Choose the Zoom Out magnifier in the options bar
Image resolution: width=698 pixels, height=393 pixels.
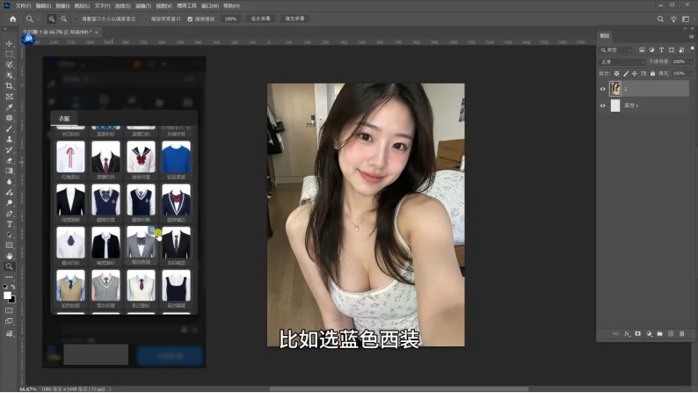[63, 19]
